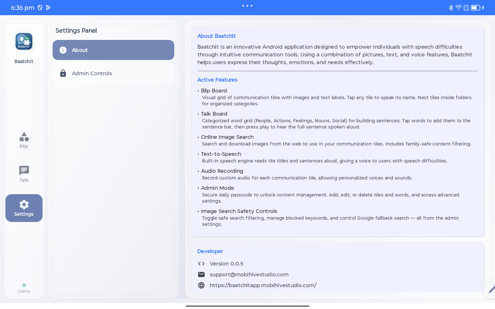Click the Blip shapes icon
This screenshot has height=309, width=495.
coord(24,137)
